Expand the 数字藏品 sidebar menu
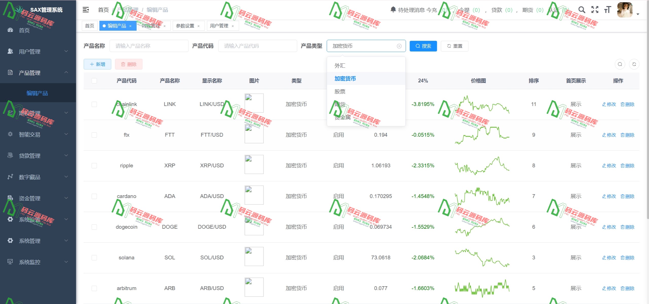The height and width of the screenshot is (304, 649). tap(38, 177)
